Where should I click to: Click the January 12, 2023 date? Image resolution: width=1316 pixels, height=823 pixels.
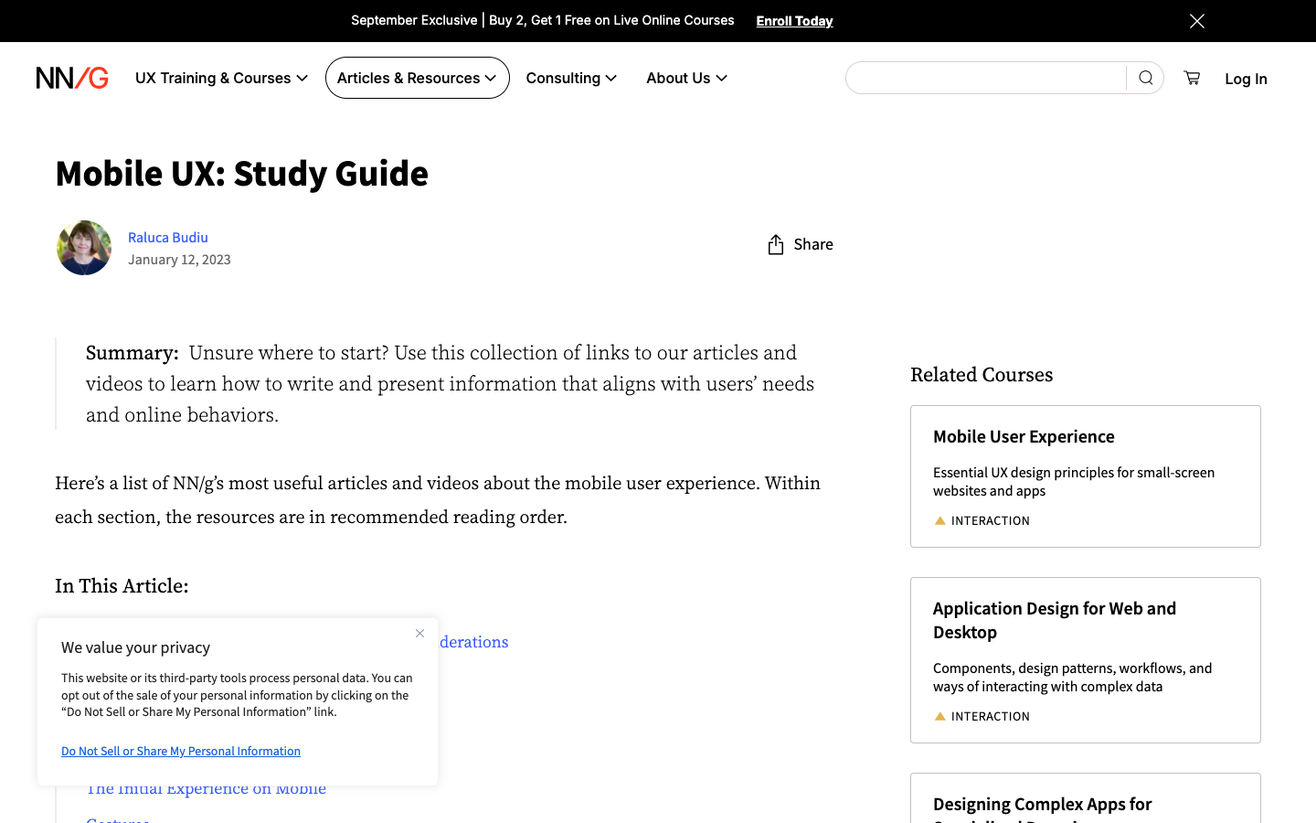tap(179, 260)
